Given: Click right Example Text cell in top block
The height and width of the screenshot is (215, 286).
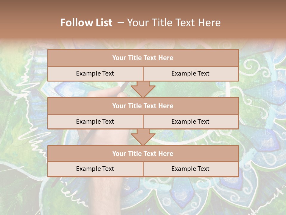Looking at the screenshot, I should click(x=191, y=74).
